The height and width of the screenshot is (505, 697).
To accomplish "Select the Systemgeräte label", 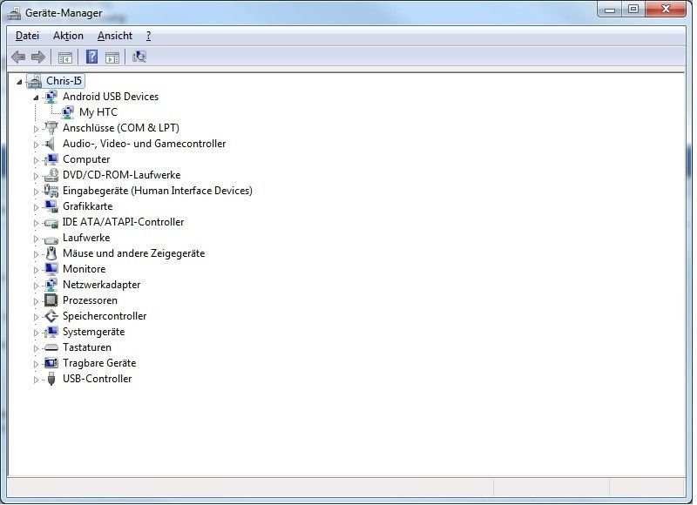I will (x=94, y=332).
